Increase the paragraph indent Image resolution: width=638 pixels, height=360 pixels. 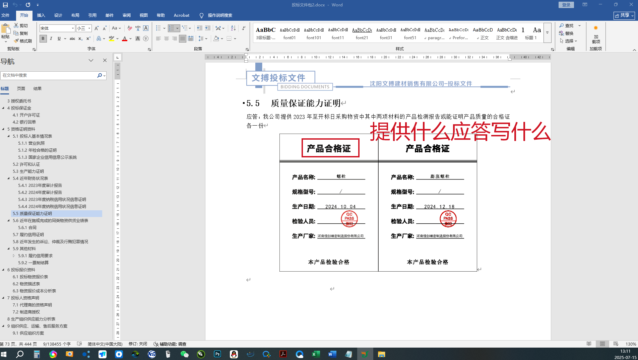click(x=208, y=28)
